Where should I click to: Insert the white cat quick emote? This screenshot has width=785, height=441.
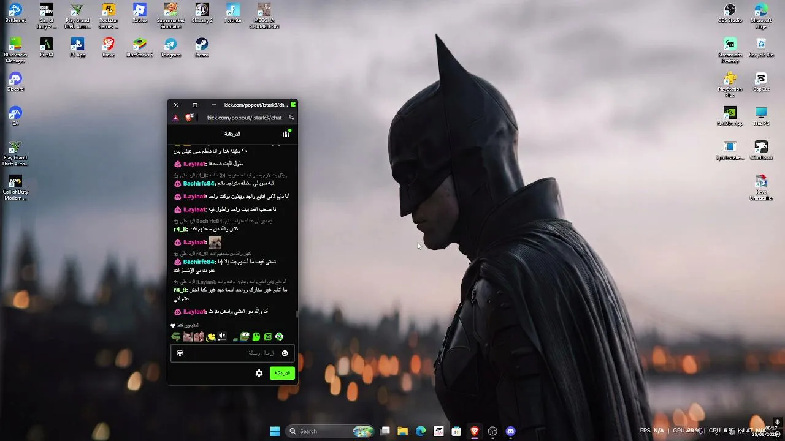[x=188, y=336]
